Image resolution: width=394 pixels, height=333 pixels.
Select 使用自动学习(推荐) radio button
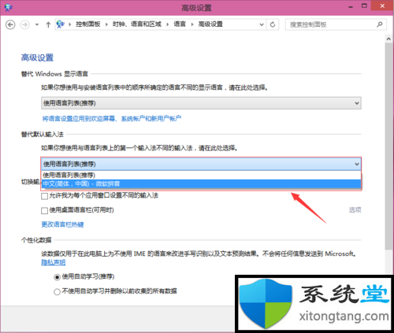(x=57, y=277)
